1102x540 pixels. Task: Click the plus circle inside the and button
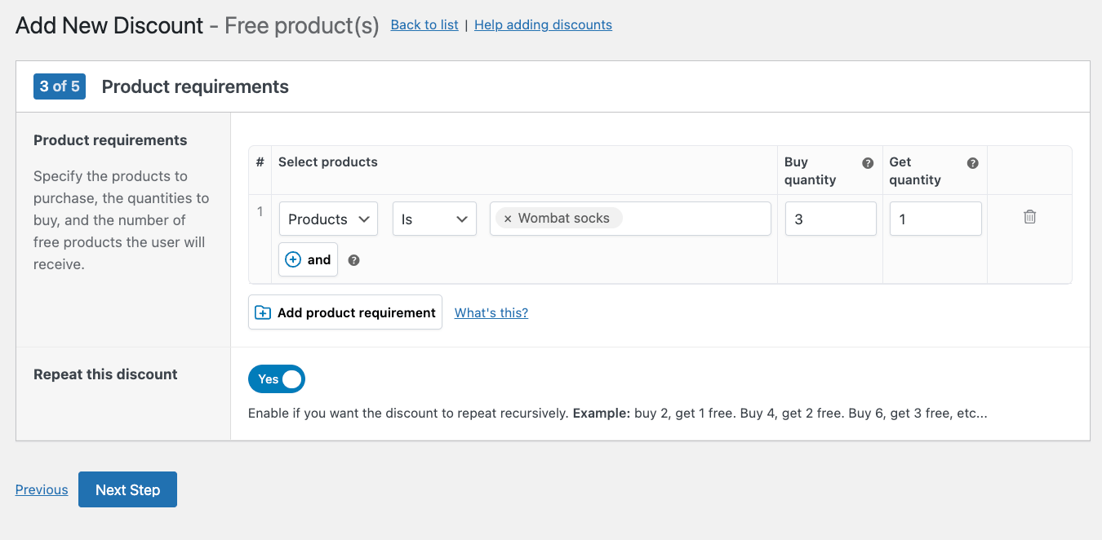pos(293,259)
